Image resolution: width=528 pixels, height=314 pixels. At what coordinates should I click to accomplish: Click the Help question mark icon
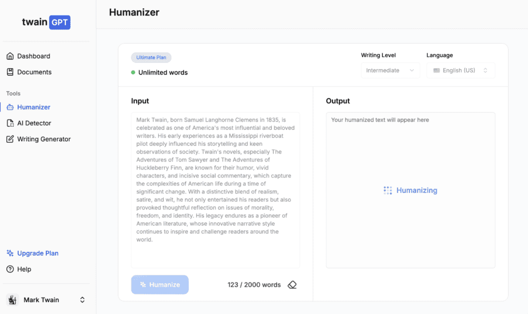pyautogui.click(x=10, y=269)
